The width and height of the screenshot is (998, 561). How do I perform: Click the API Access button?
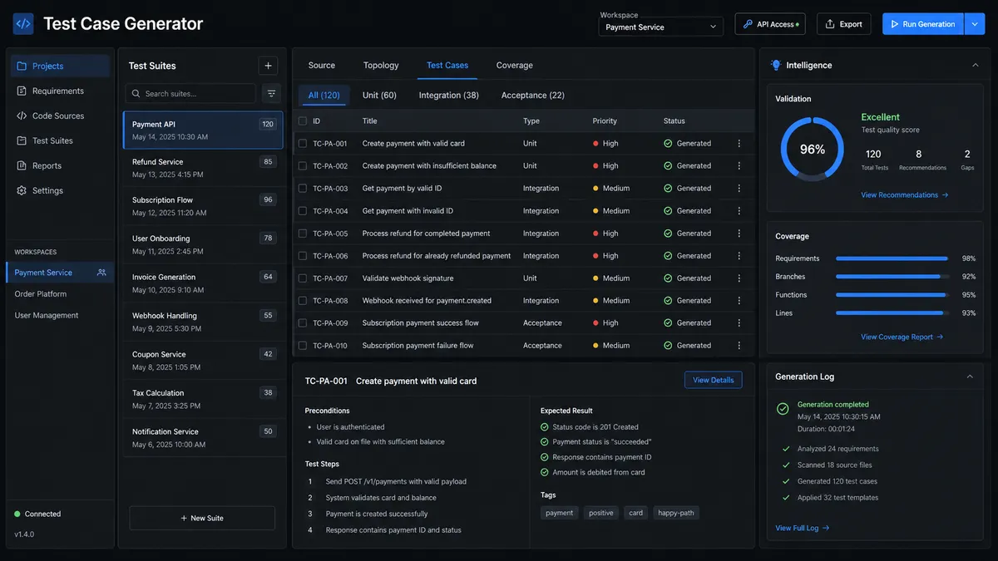pos(770,24)
